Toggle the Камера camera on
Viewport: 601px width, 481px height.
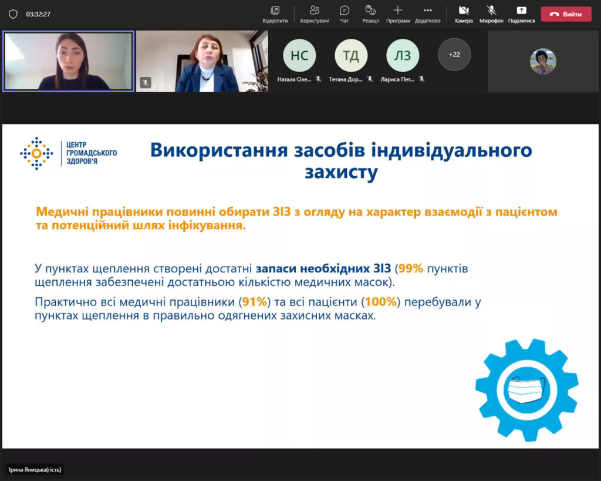[464, 14]
